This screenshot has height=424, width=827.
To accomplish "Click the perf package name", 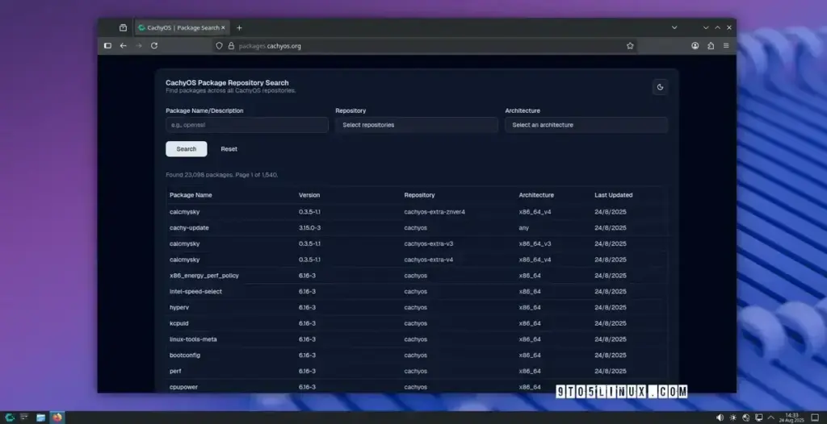I will [x=175, y=371].
